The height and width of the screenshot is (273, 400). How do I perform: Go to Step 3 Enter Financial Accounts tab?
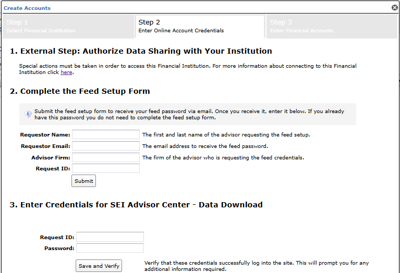(332, 26)
